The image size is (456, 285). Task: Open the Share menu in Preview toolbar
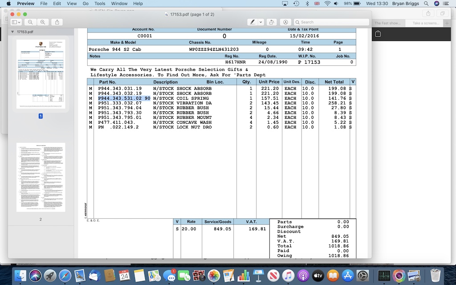pos(57,22)
